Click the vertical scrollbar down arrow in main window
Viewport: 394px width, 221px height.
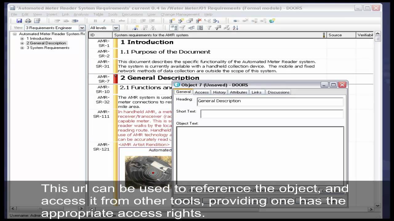[378, 205]
